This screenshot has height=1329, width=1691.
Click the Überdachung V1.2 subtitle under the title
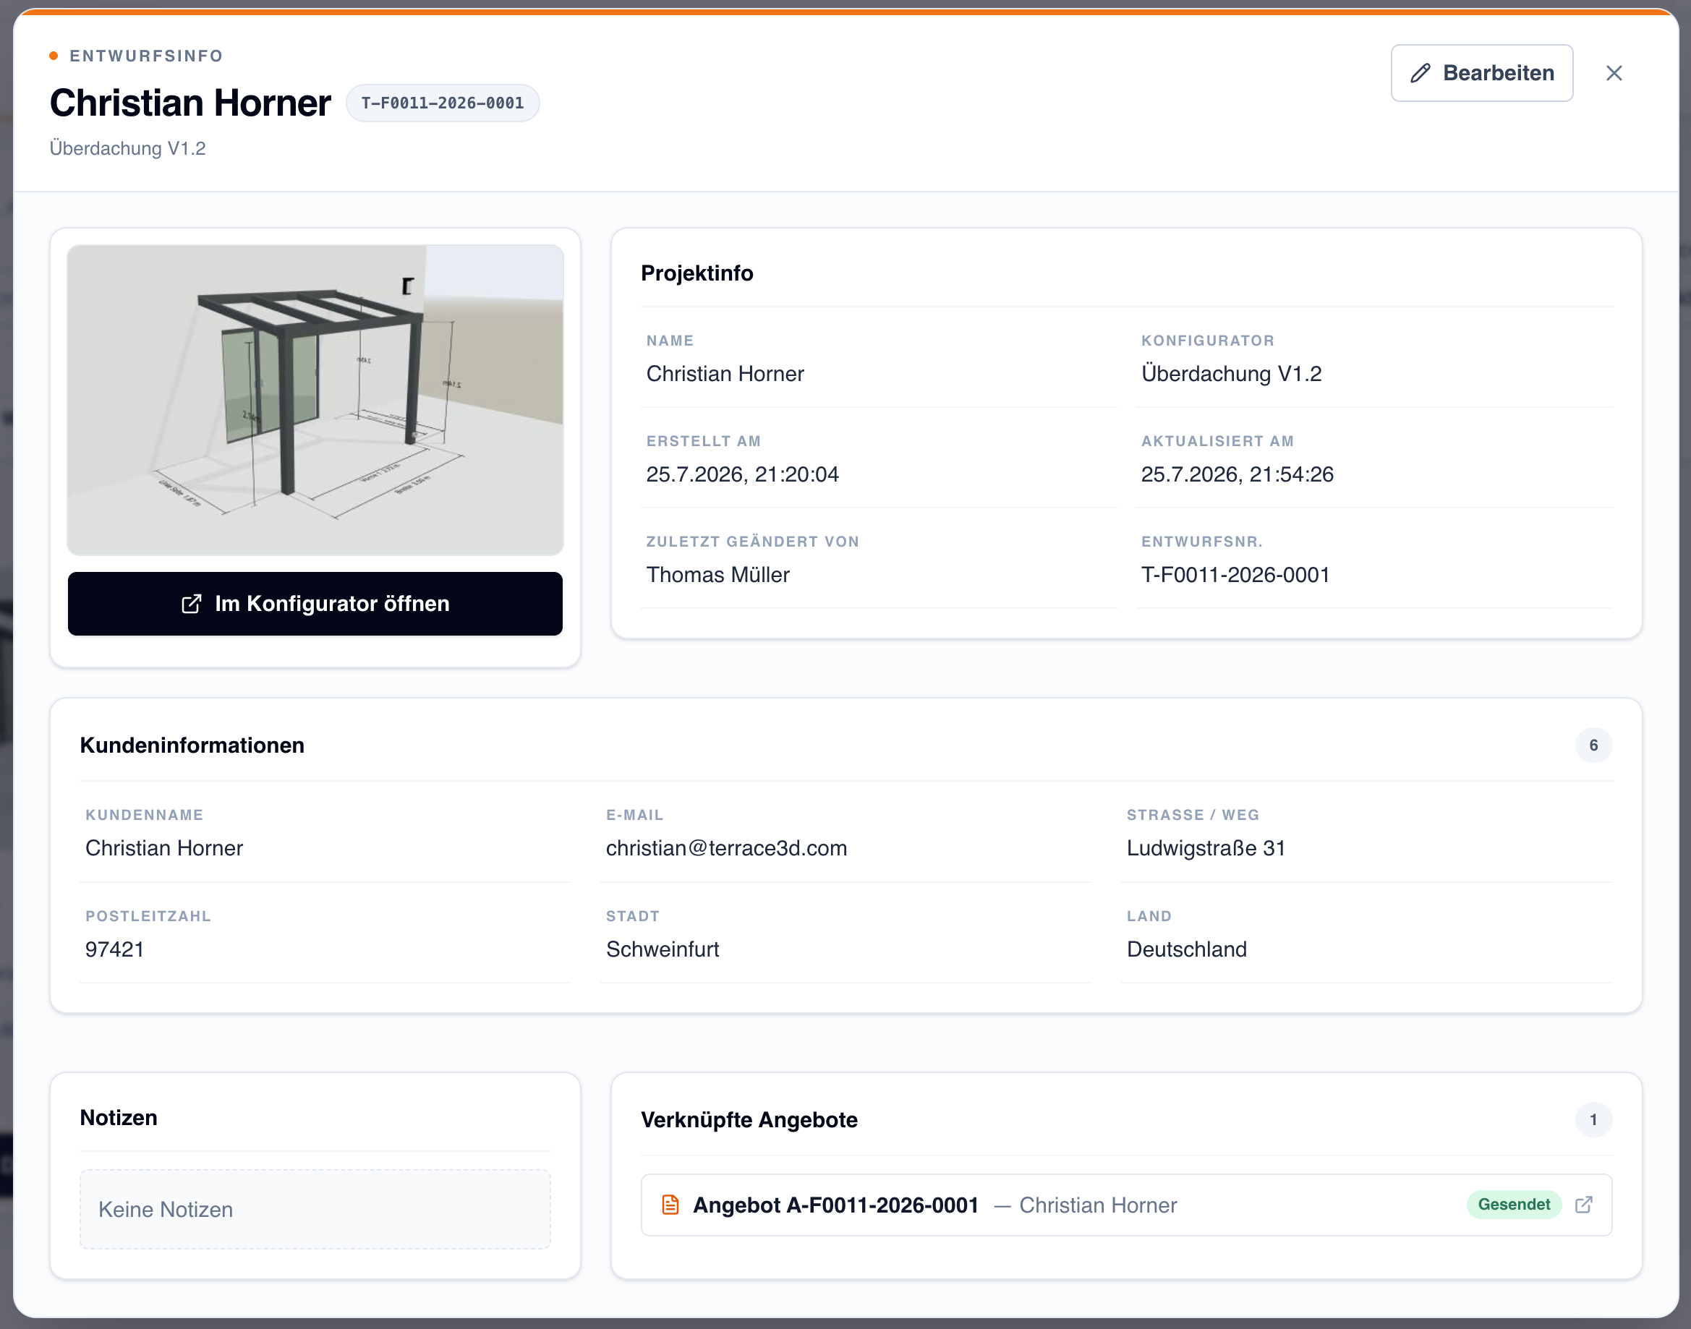pyautogui.click(x=127, y=149)
